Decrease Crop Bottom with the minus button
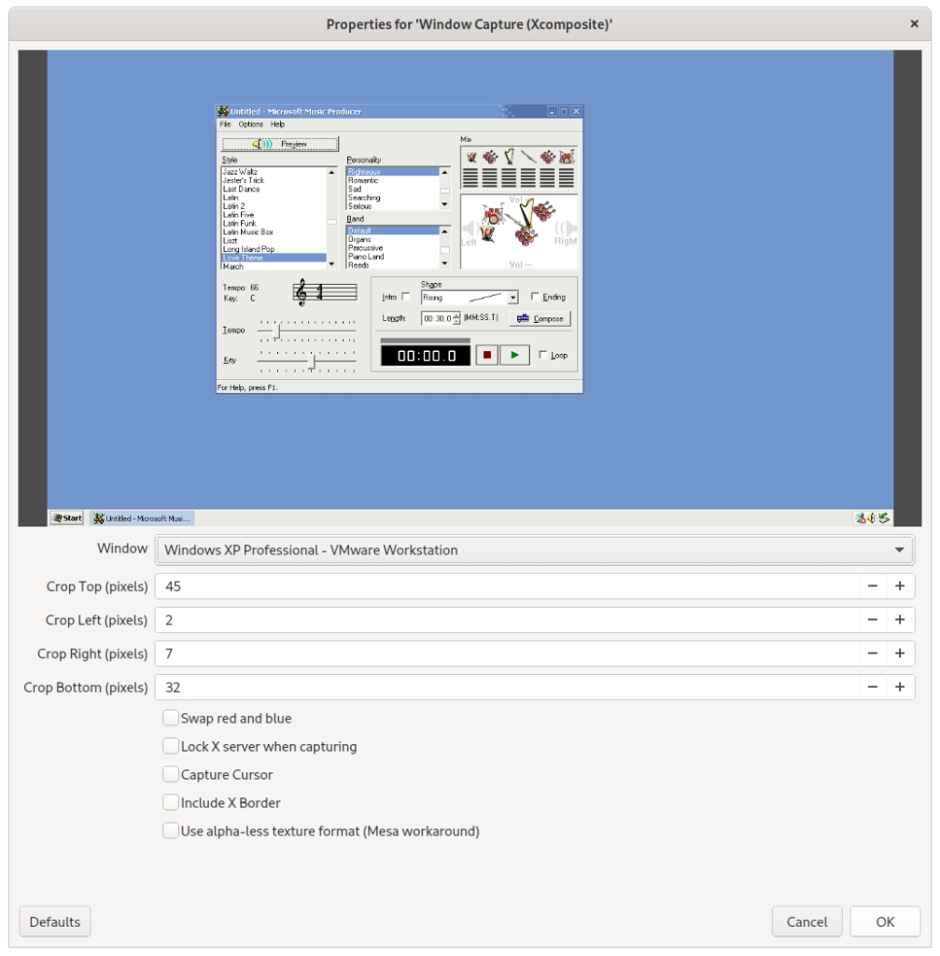940x956 pixels. pyautogui.click(x=873, y=687)
